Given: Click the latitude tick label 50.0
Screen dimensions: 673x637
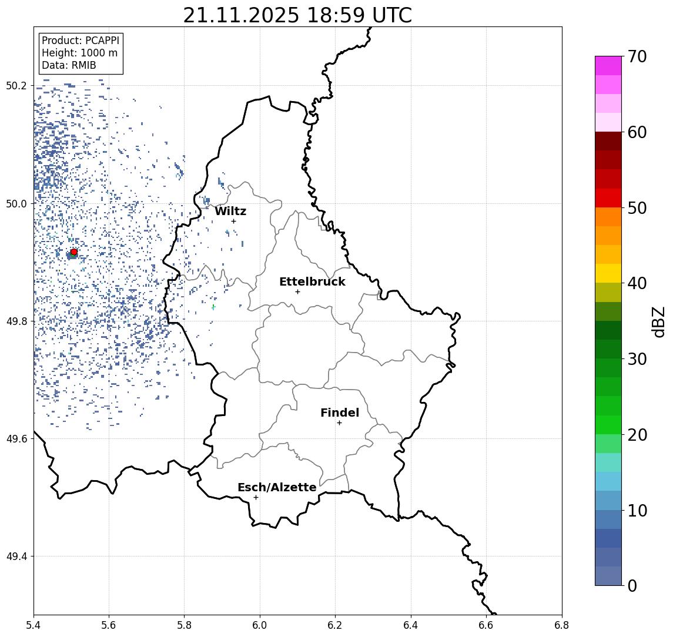Looking at the screenshot, I should pyautogui.click(x=16, y=203).
